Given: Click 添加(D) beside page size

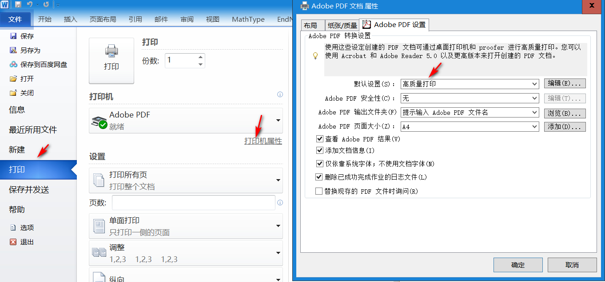Looking at the screenshot, I should (x=565, y=127).
